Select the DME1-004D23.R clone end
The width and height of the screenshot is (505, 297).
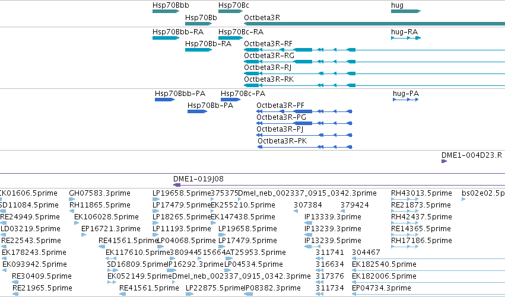click(x=444, y=161)
